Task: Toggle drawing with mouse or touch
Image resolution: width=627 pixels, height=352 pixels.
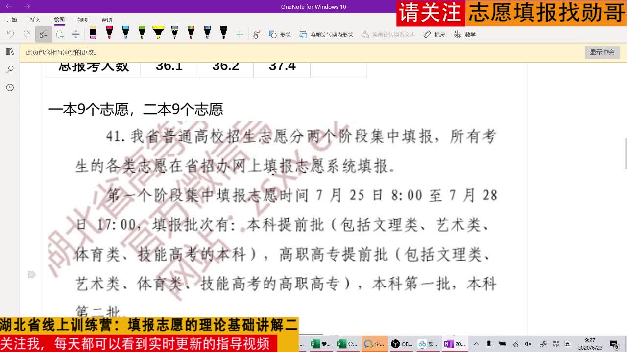Action: [256, 34]
